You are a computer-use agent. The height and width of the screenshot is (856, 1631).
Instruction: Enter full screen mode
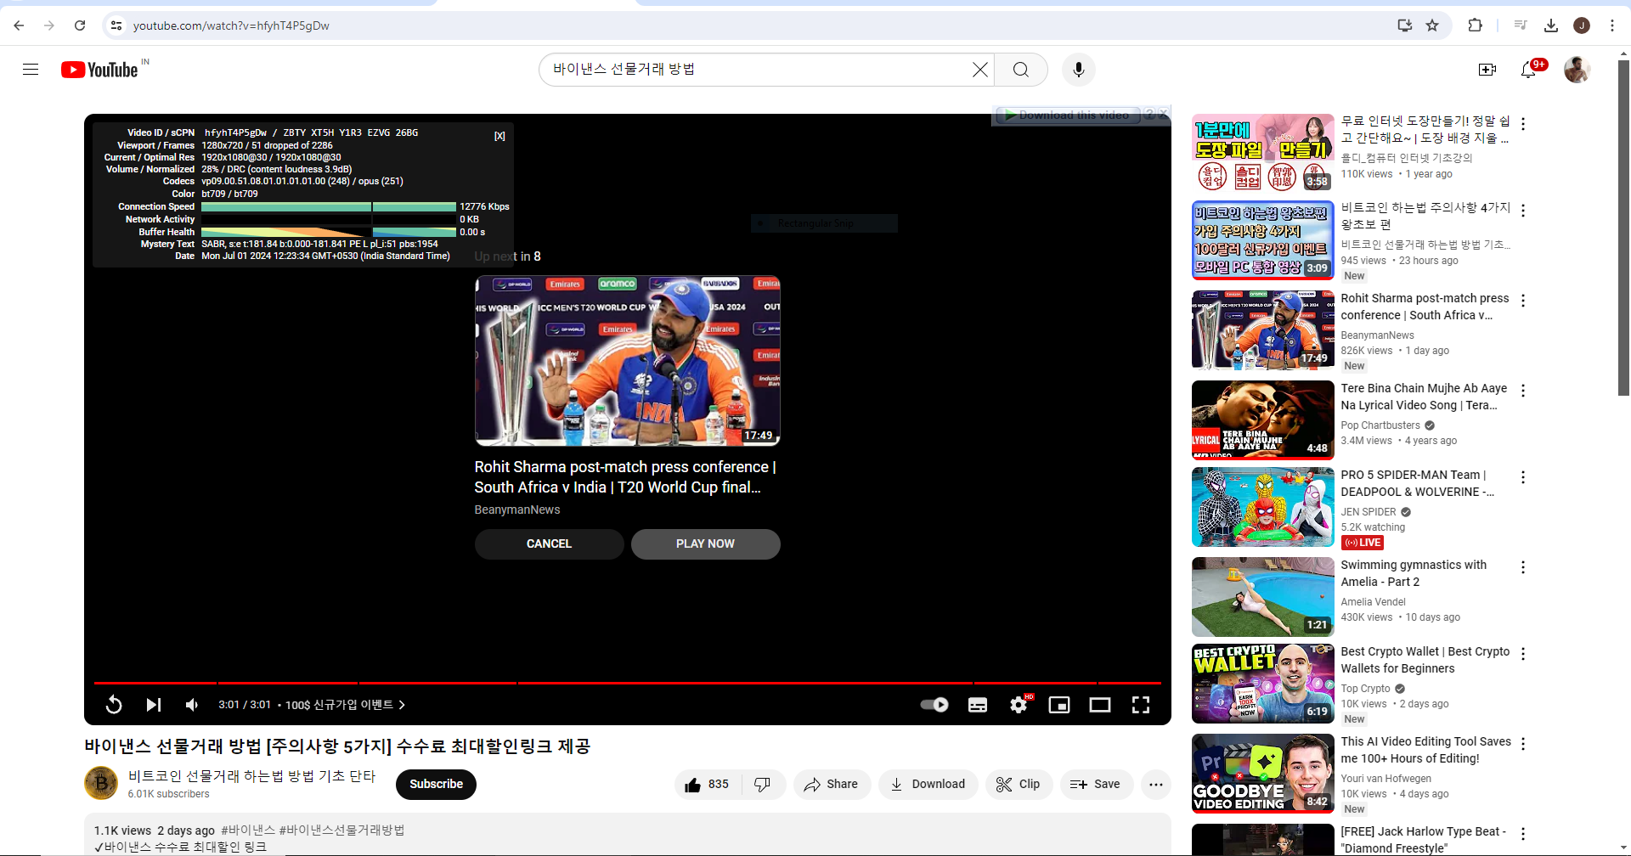point(1141,705)
